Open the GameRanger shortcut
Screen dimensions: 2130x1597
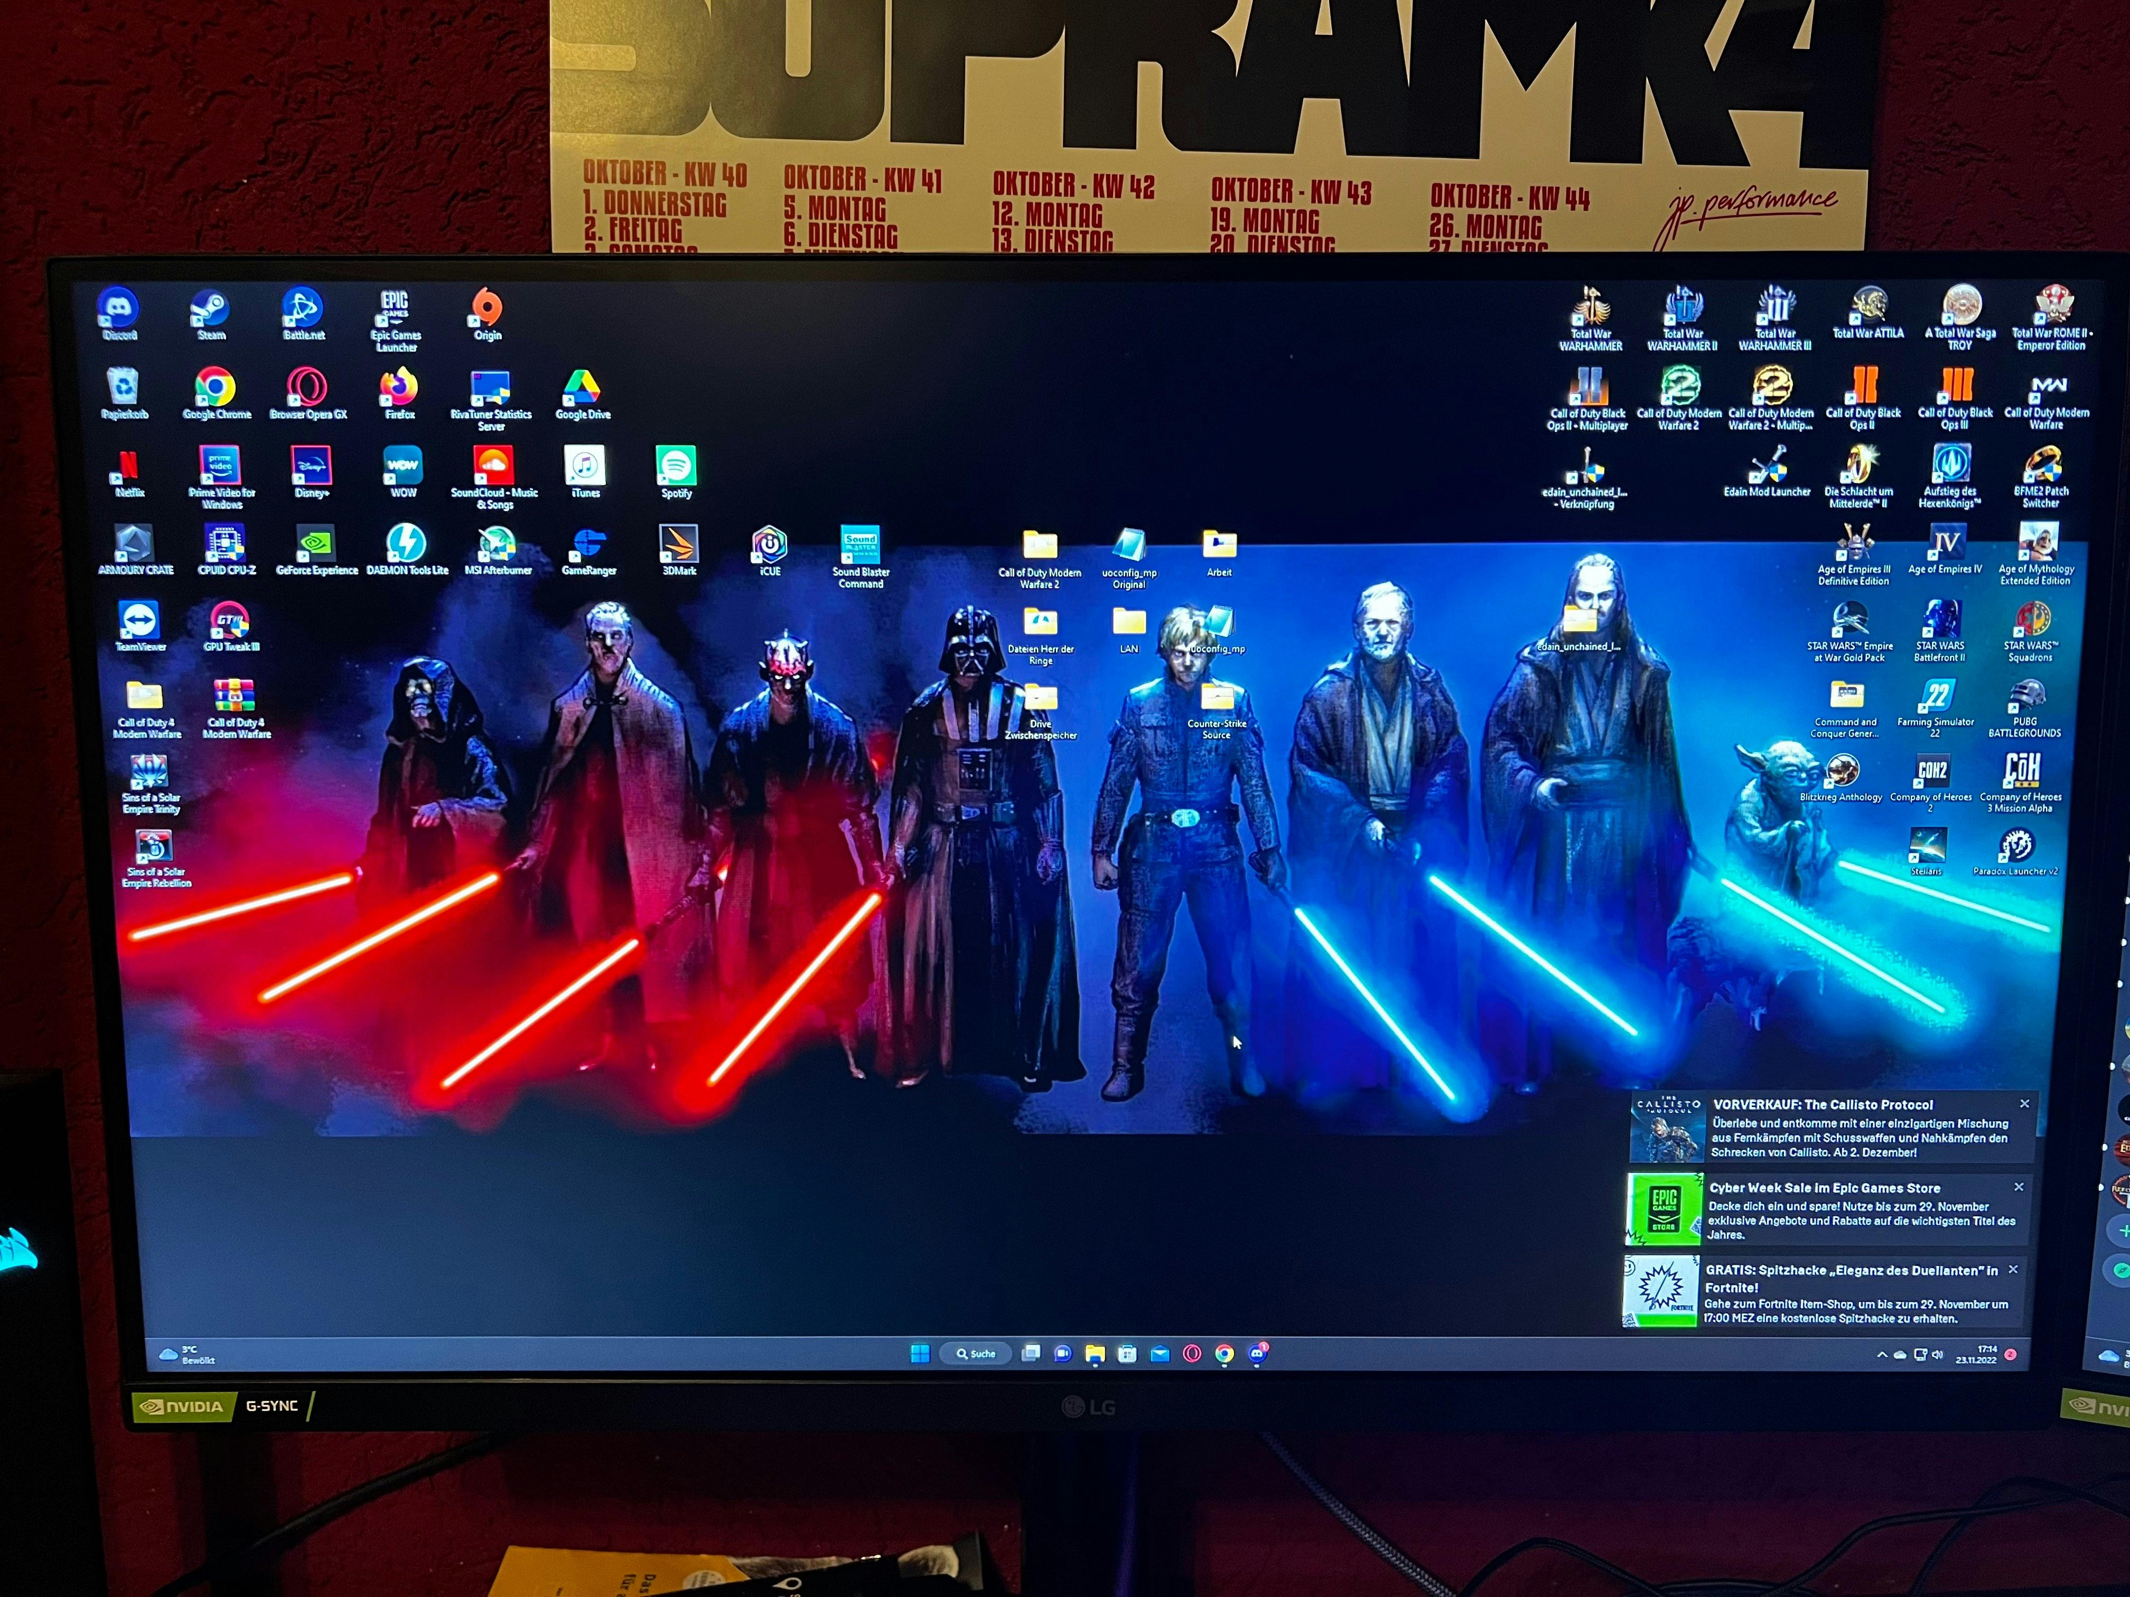click(x=588, y=551)
